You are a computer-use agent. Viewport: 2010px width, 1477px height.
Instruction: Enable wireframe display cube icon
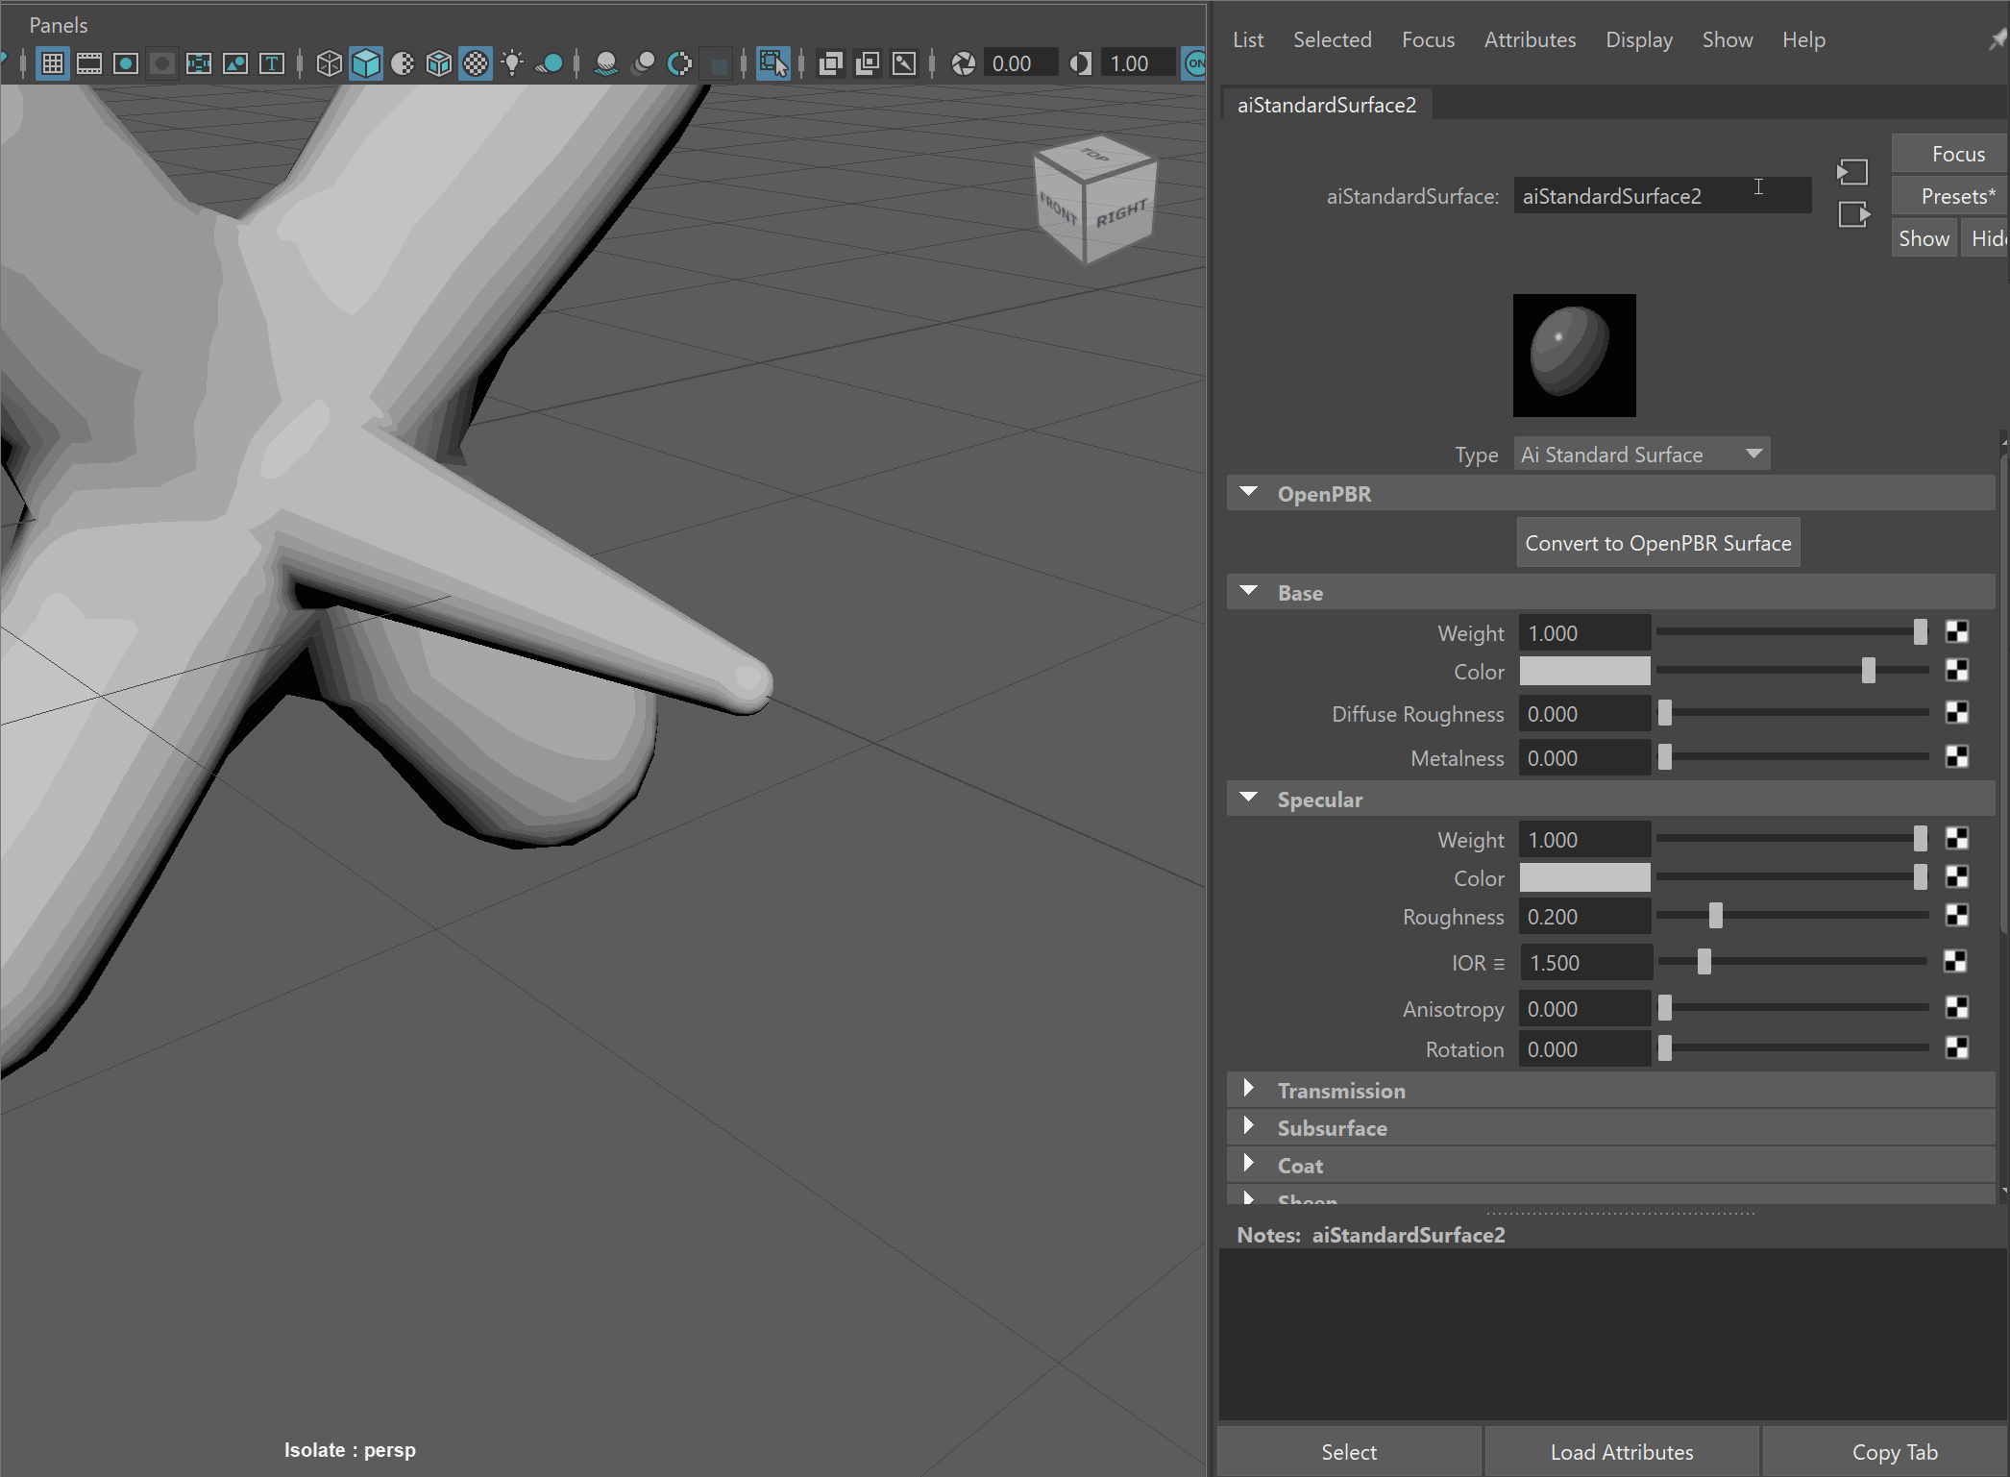pos(329,63)
